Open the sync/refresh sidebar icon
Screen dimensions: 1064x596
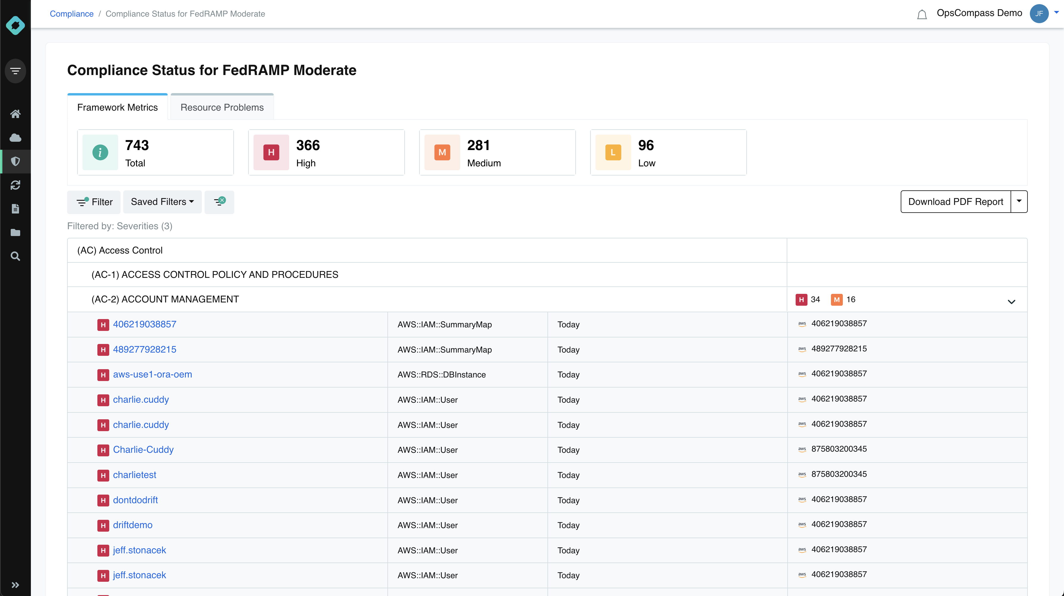(x=15, y=185)
